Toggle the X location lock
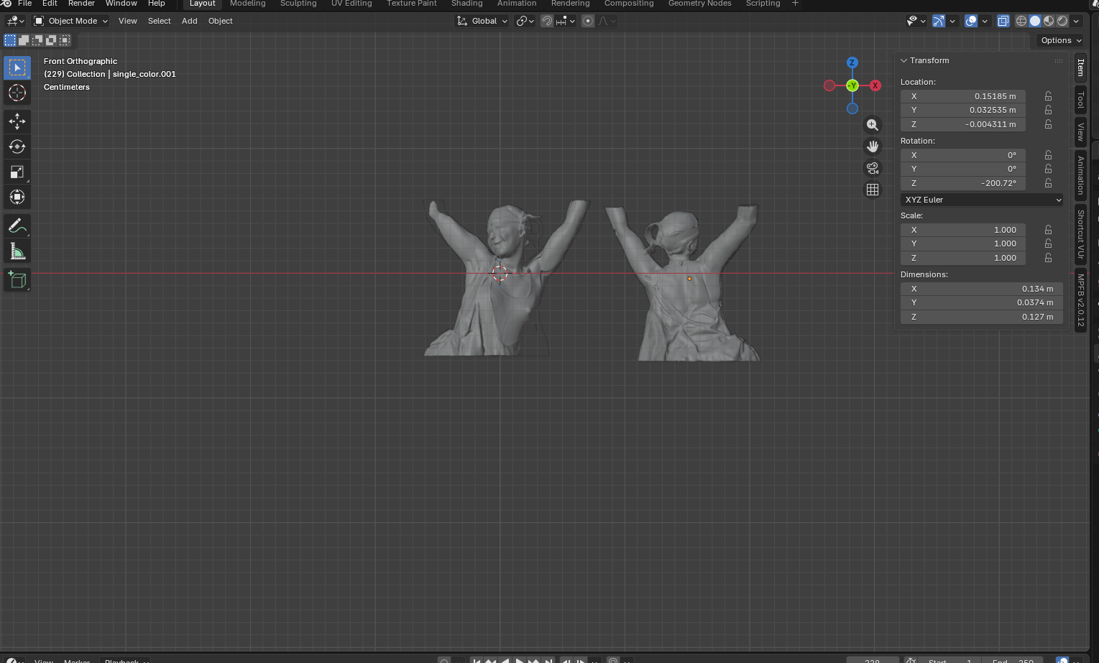 pos(1048,96)
